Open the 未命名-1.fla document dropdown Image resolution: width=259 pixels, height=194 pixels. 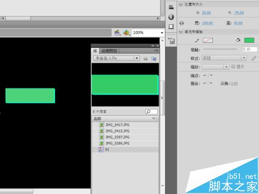coord(137,58)
